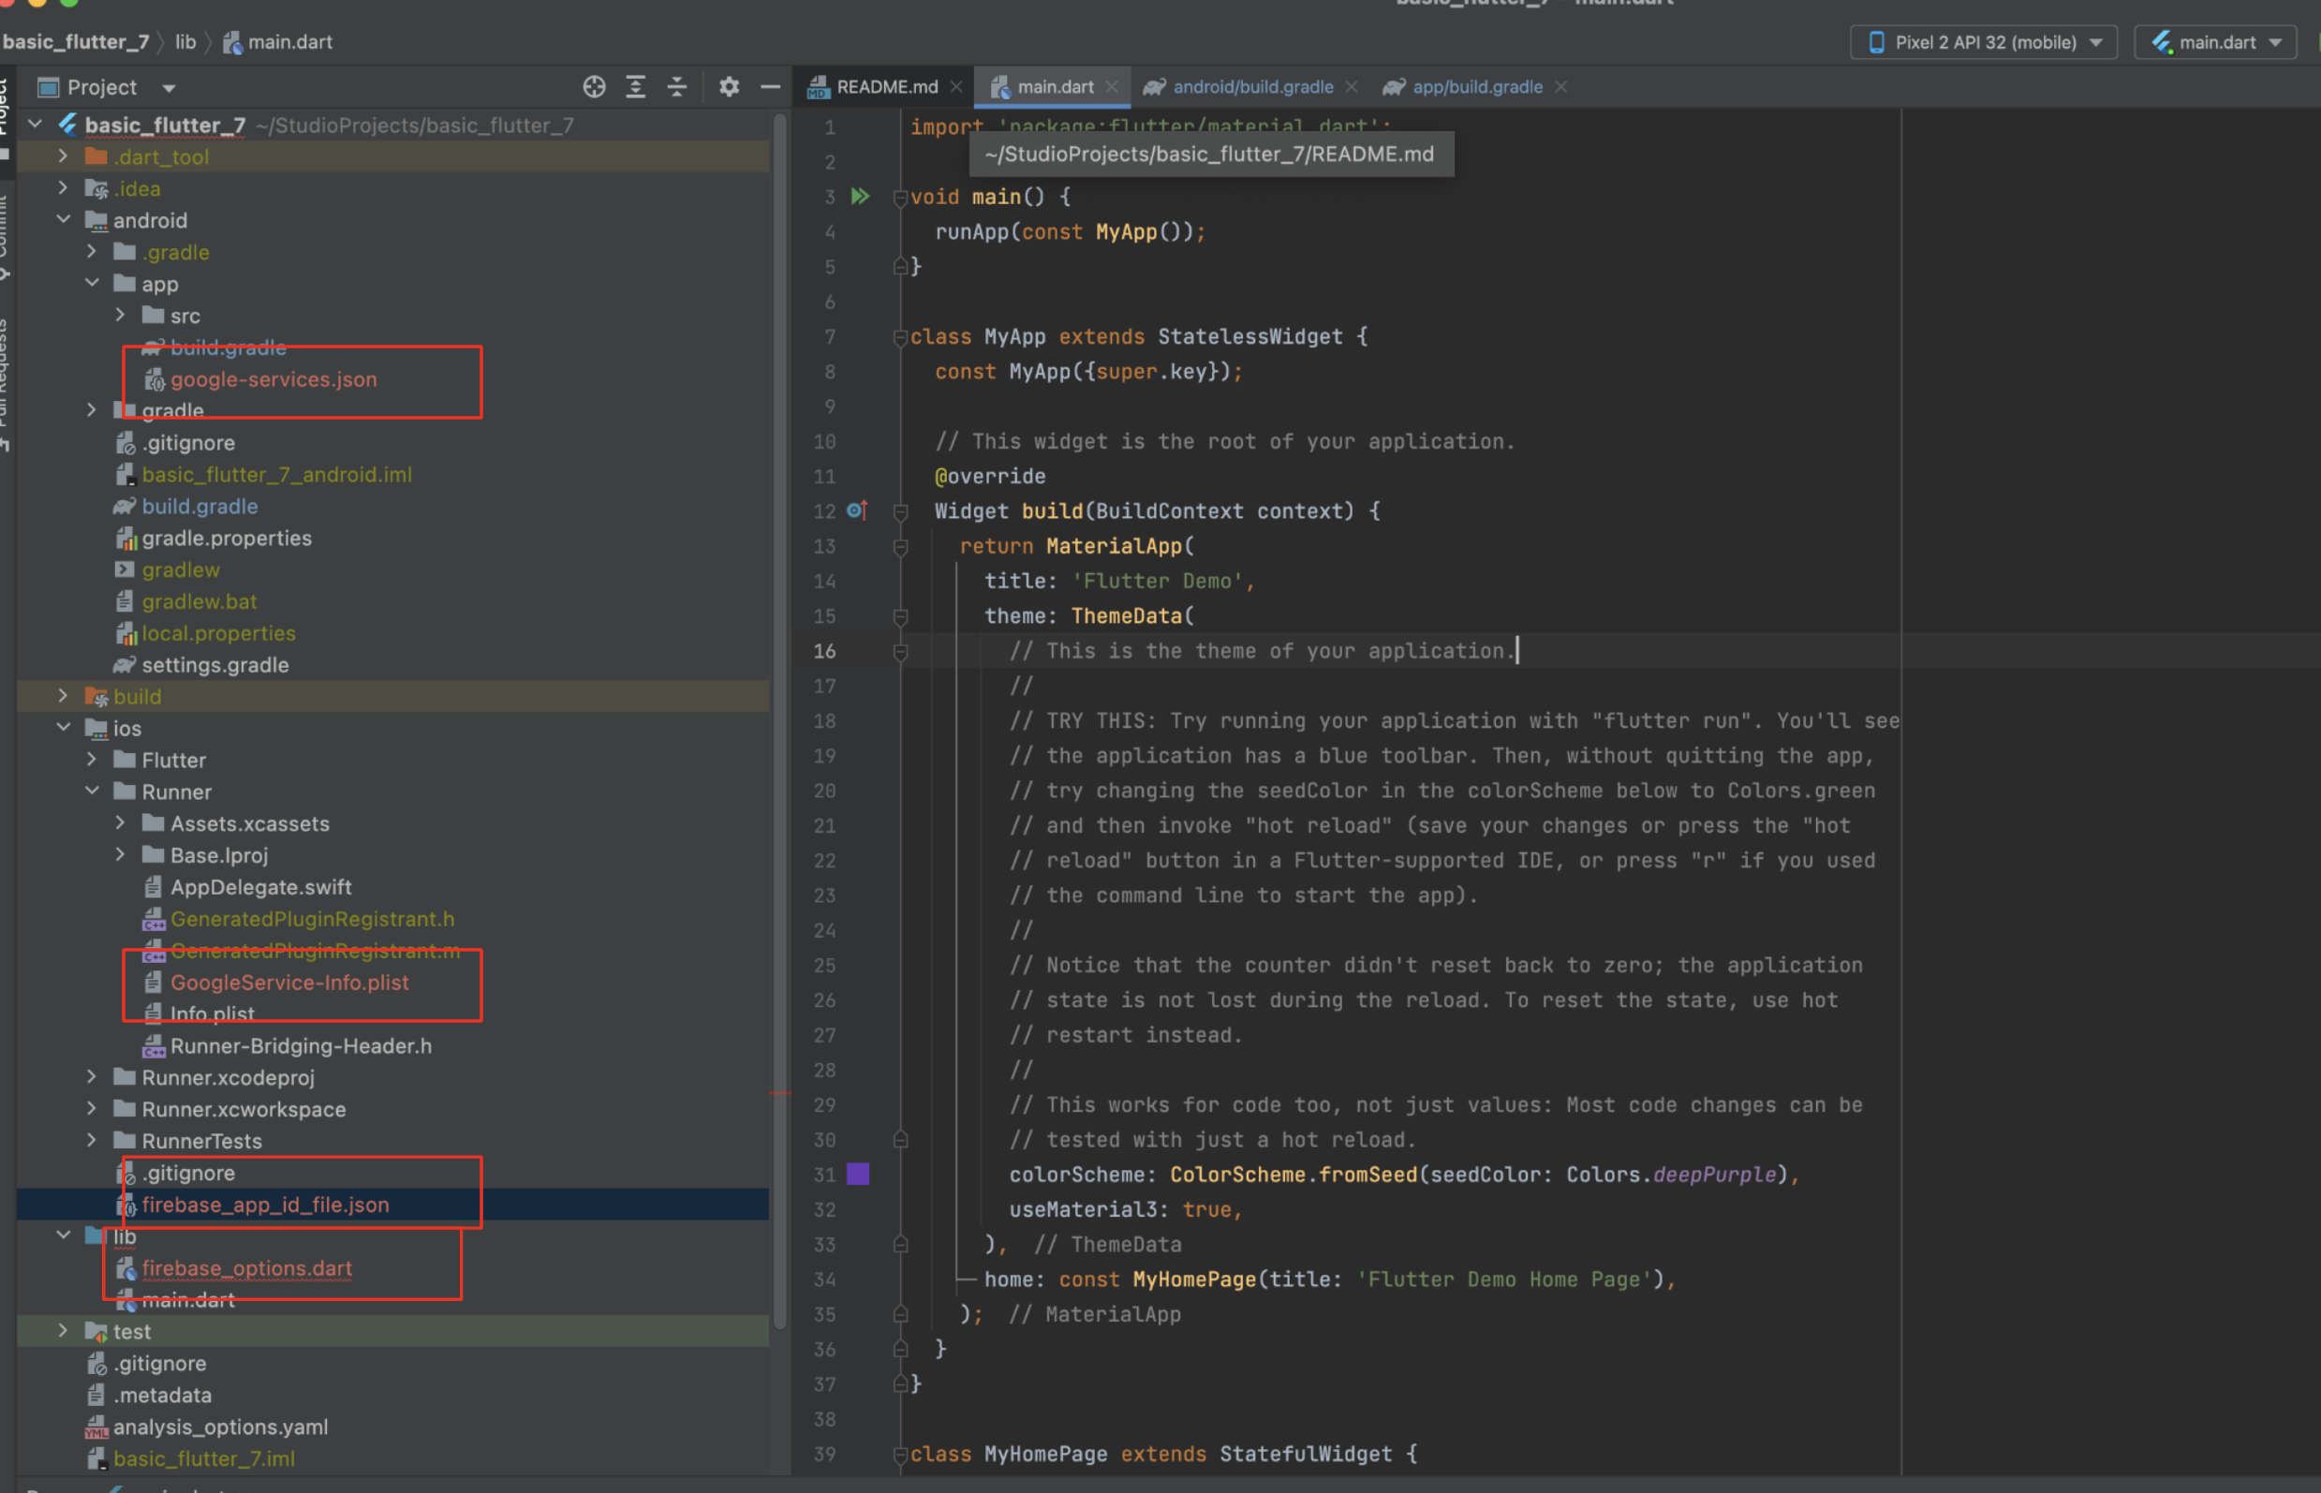This screenshot has width=2321, height=1493.
Task: Open the main.dart run configuration dropdown
Action: [x=2216, y=43]
